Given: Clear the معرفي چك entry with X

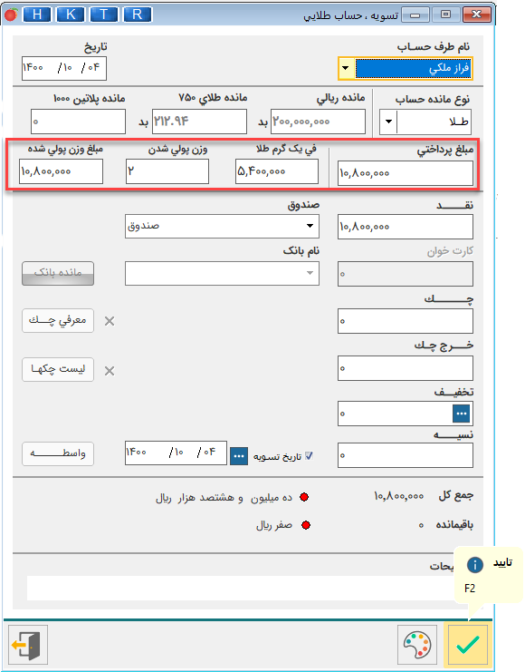Looking at the screenshot, I should (110, 321).
